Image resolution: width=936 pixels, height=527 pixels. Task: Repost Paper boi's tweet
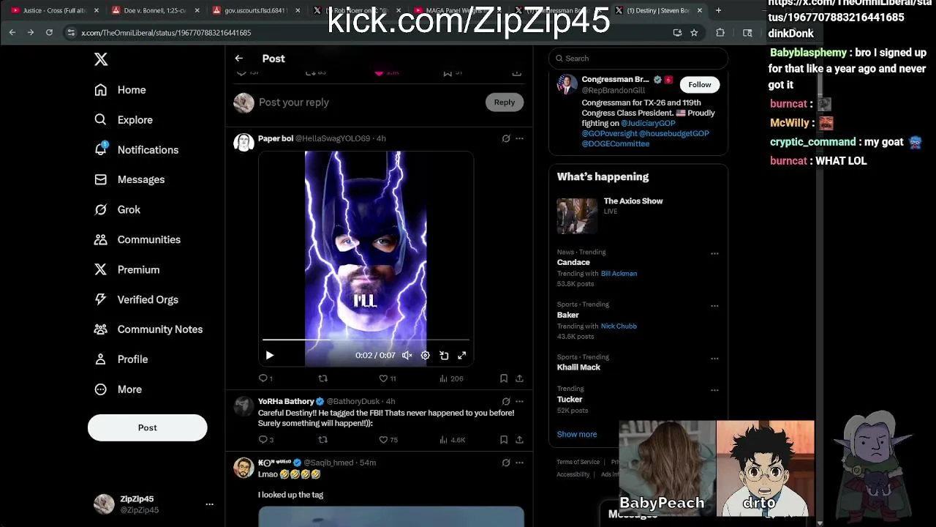tap(322, 378)
